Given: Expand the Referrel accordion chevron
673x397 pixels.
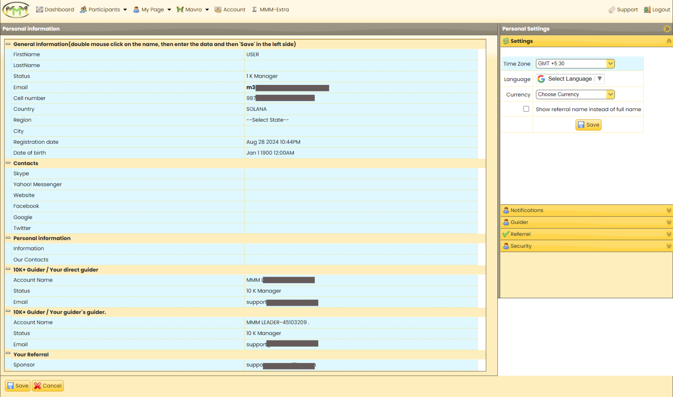Looking at the screenshot, I should coord(669,234).
